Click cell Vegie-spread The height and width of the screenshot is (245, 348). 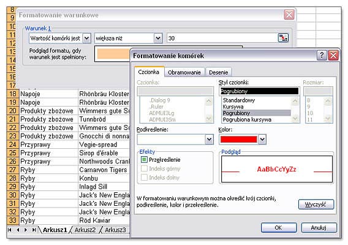(x=104, y=145)
